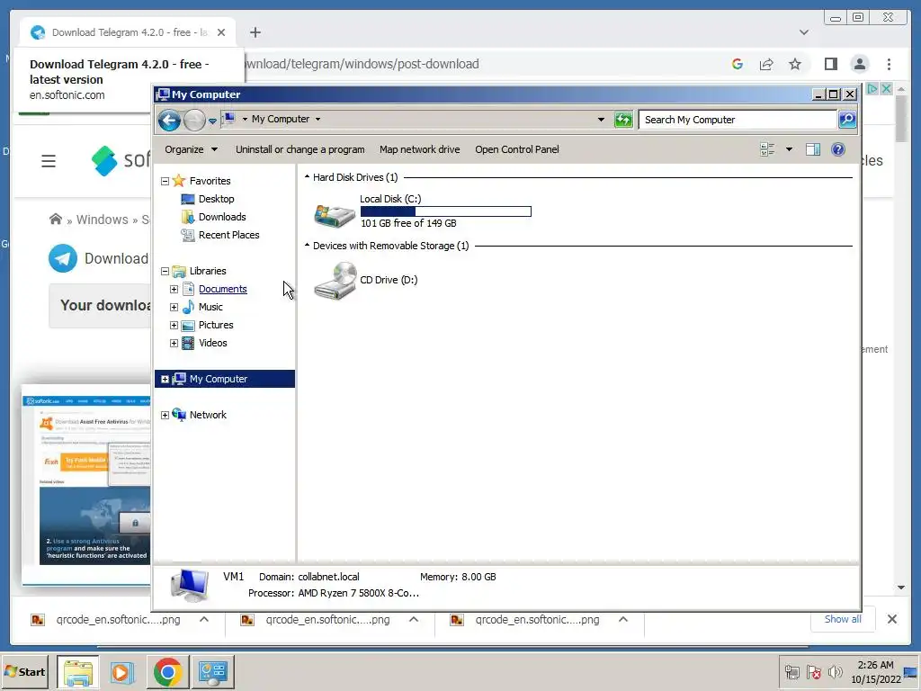Click the Chrome taskbar icon
This screenshot has height=691, width=921.
click(167, 671)
